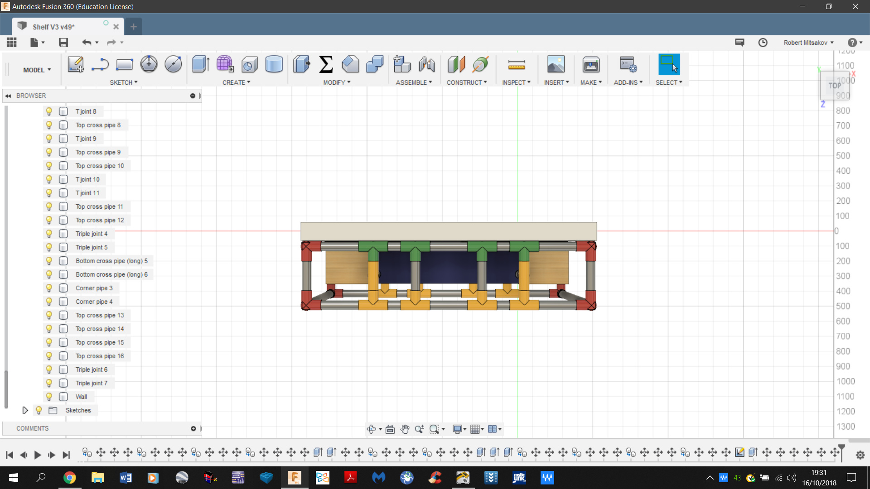Open the File menu dropdown arrow
Viewport: 870px width, 489px height.
pos(43,43)
